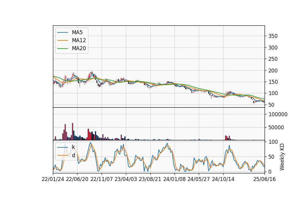Click the 22/06/20 date tick label

point(77,179)
